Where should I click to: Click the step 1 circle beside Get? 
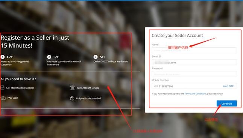coord(3,57)
